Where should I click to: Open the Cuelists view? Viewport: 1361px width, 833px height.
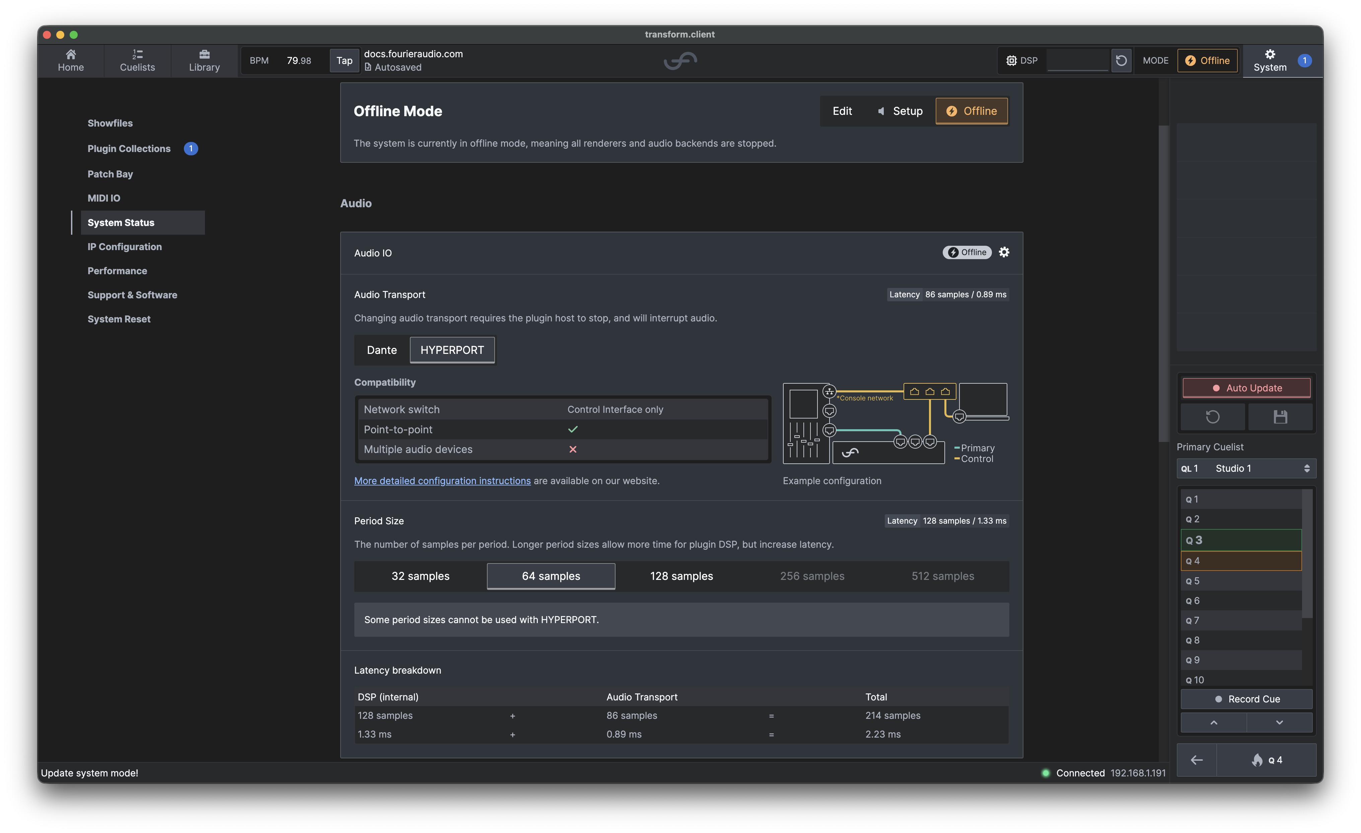137,61
